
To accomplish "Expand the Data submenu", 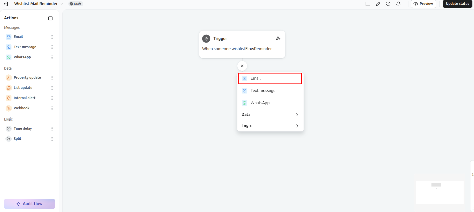I will coord(270,114).
